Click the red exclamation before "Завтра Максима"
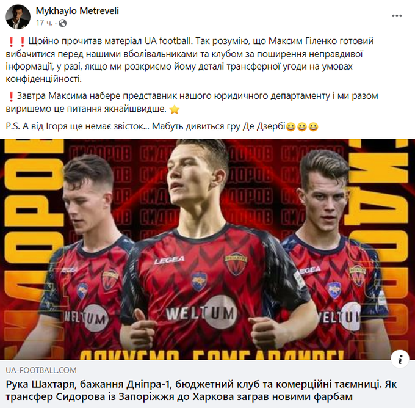This screenshot has width=415, height=408. [11, 97]
